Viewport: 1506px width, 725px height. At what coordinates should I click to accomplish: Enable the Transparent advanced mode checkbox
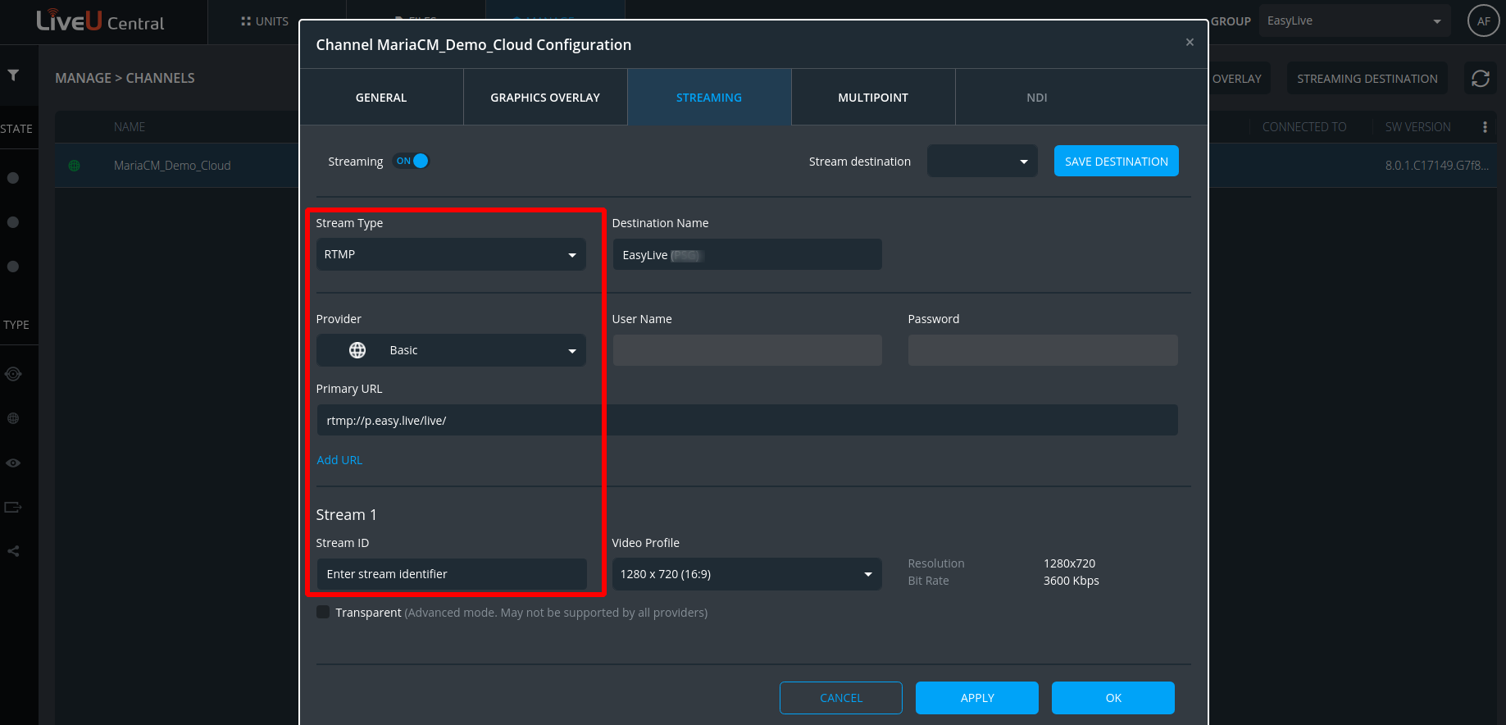click(323, 612)
